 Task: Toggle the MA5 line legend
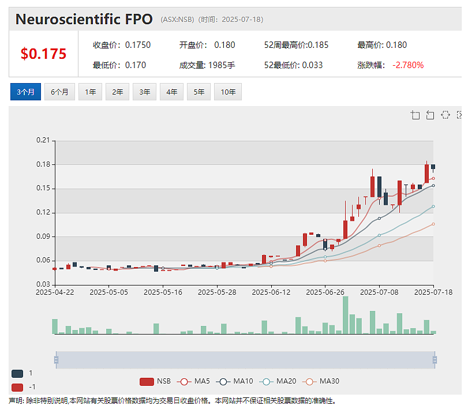pyautogui.click(x=193, y=381)
